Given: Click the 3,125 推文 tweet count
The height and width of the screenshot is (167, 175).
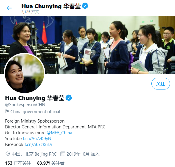Looking at the screenshot, I should click(30, 12).
